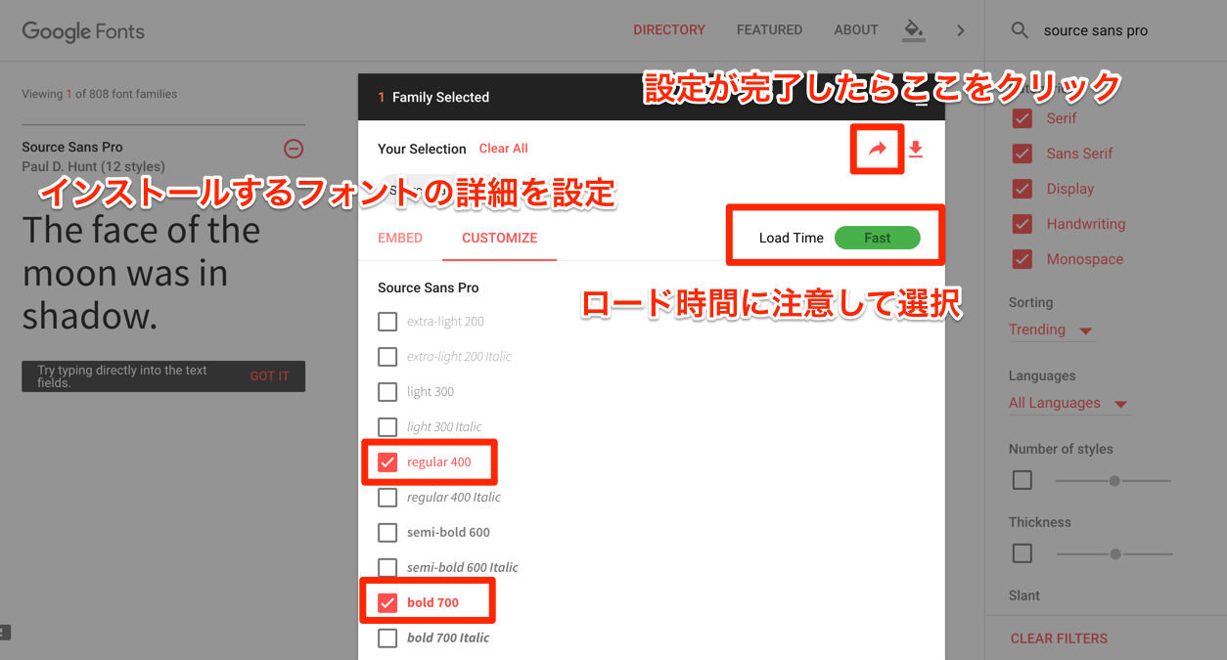Screen dimensions: 1227x660
Task: Open the Trending sorting dropdown
Action: (x=1051, y=330)
